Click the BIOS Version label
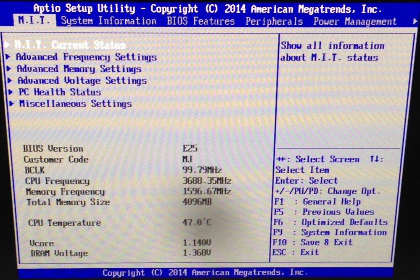Image resolution: width=420 pixels, height=280 pixels. coord(53,148)
